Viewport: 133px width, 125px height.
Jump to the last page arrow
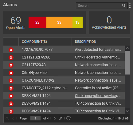point(61,118)
